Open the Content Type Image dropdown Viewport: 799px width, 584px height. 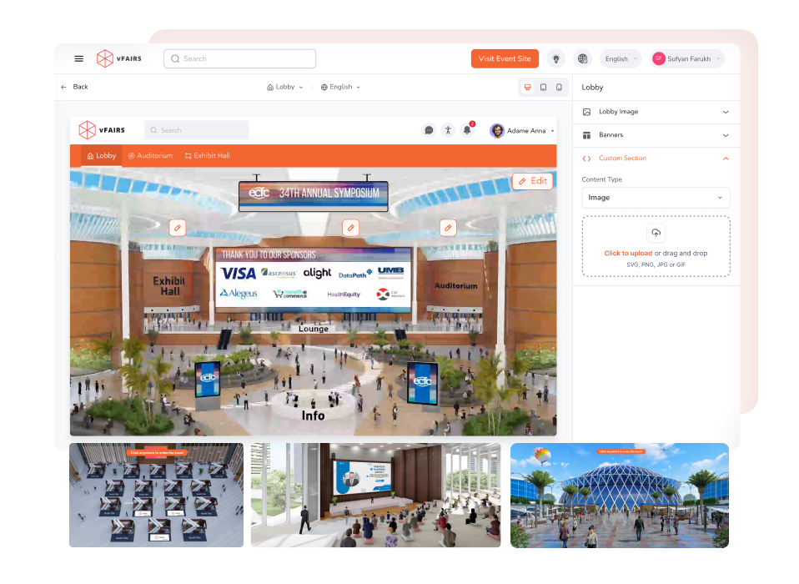tap(656, 197)
